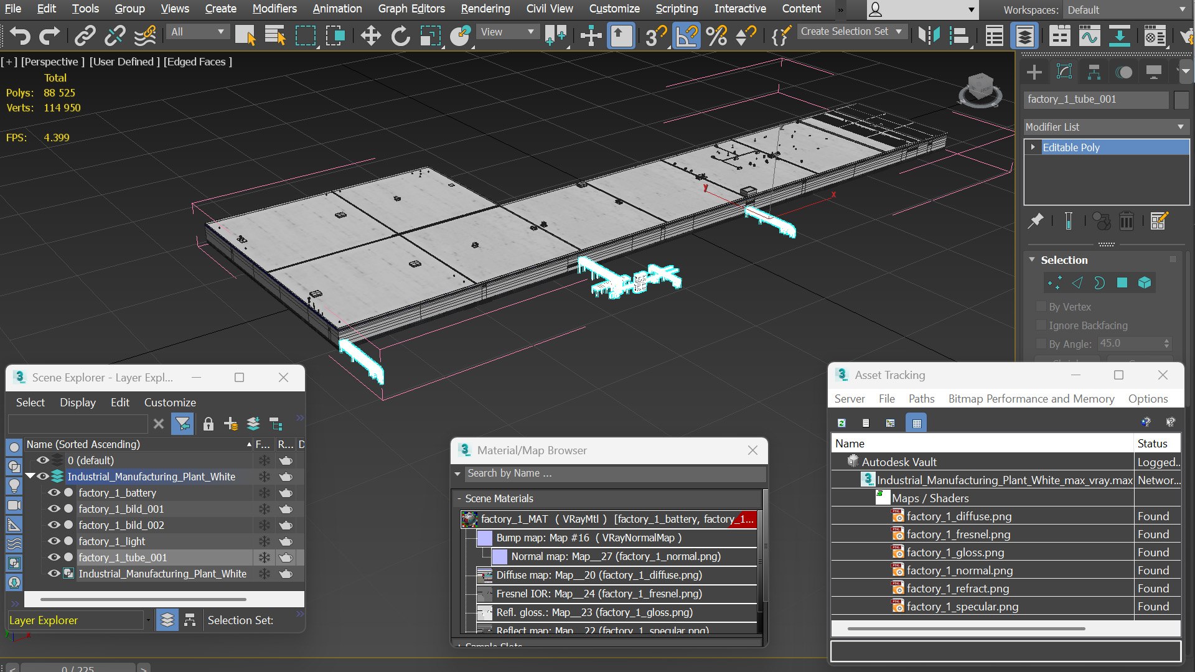Select the Link tool icon

(x=85, y=35)
